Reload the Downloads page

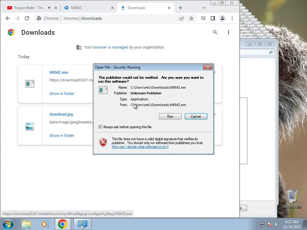coord(27,18)
